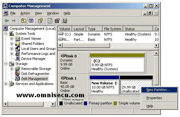Click the Back arrow toolbar icon
This screenshot has width=180, height=117.
click(x=7, y=21)
